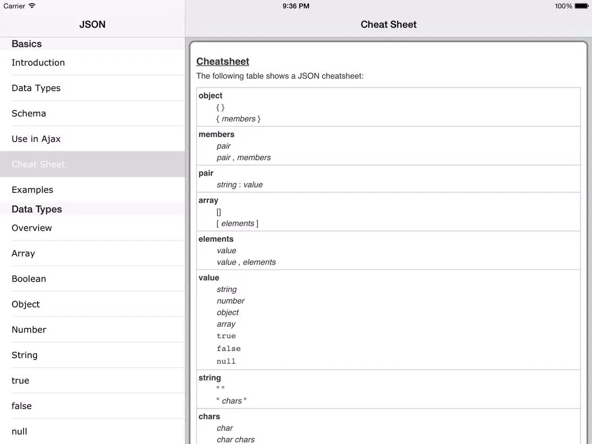Click the 9:36 PM clock
The width and height of the screenshot is (592, 444).
pos(296,6)
